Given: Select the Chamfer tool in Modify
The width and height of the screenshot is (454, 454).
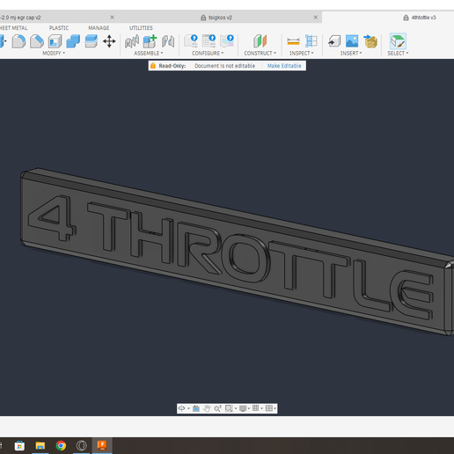Looking at the screenshot, I should [37, 41].
